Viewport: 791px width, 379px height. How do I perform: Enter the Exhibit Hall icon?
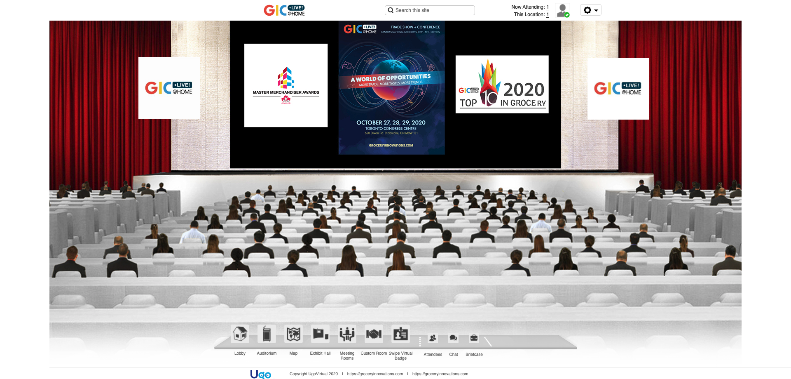tap(320, 334)
